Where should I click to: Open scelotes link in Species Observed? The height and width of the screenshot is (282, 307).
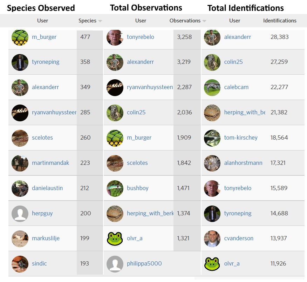(x=42, y=137)
